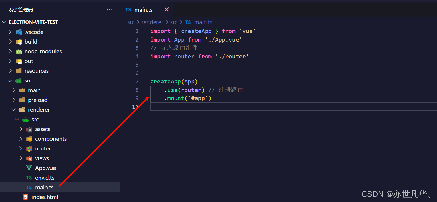Expand the .vscode folder chevron
The image size is (437, 202).
pos(10,32)
